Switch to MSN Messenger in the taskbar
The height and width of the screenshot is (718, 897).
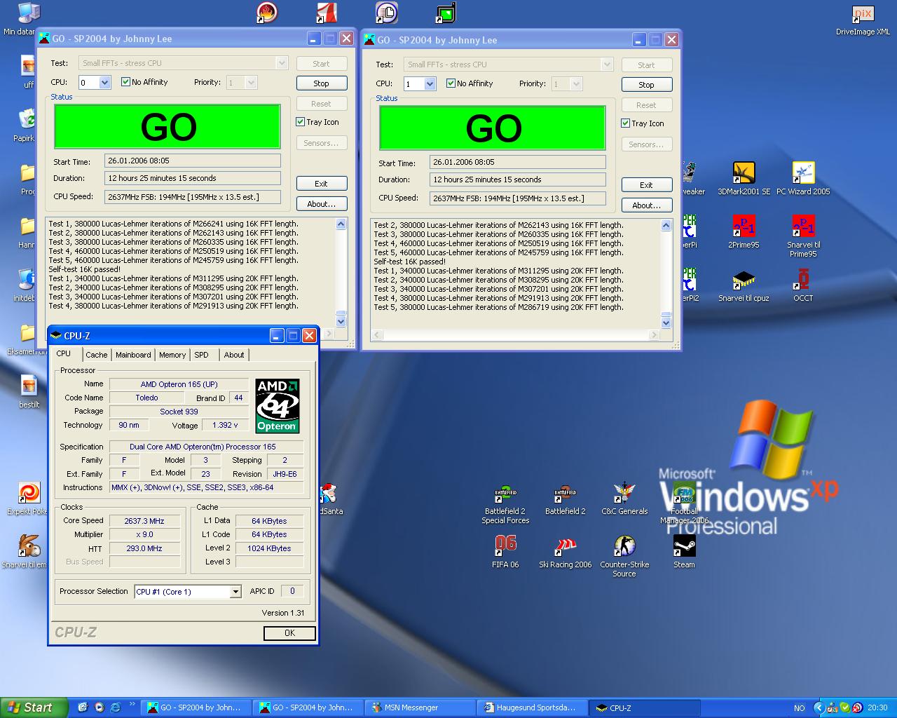point(420,707)
